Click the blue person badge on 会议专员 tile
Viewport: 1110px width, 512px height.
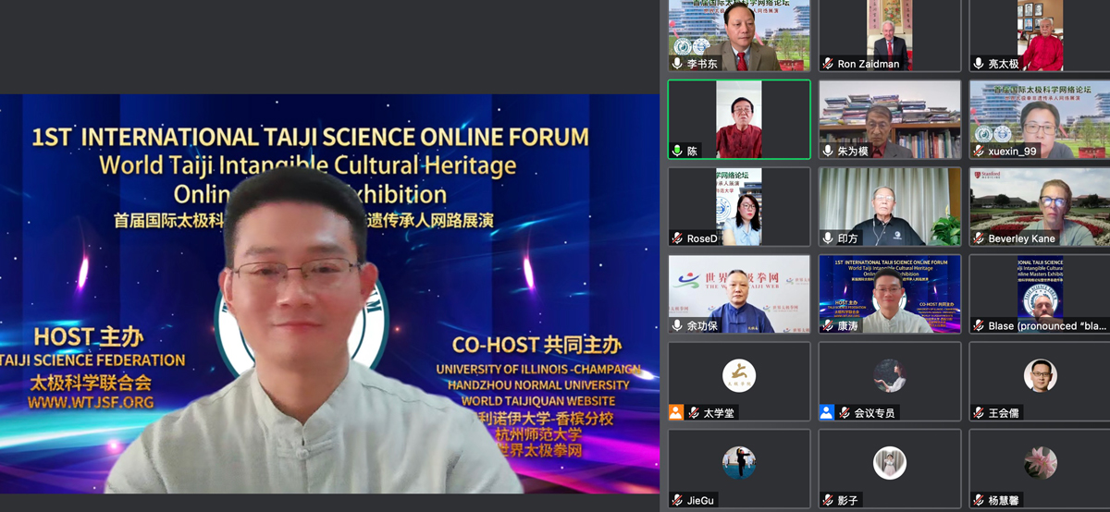(x=826, y=413)
